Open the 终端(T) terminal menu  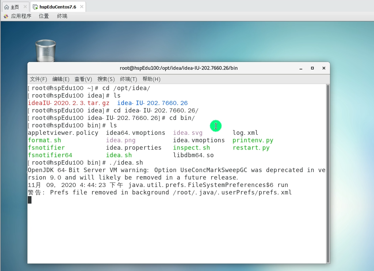point(128,79)
